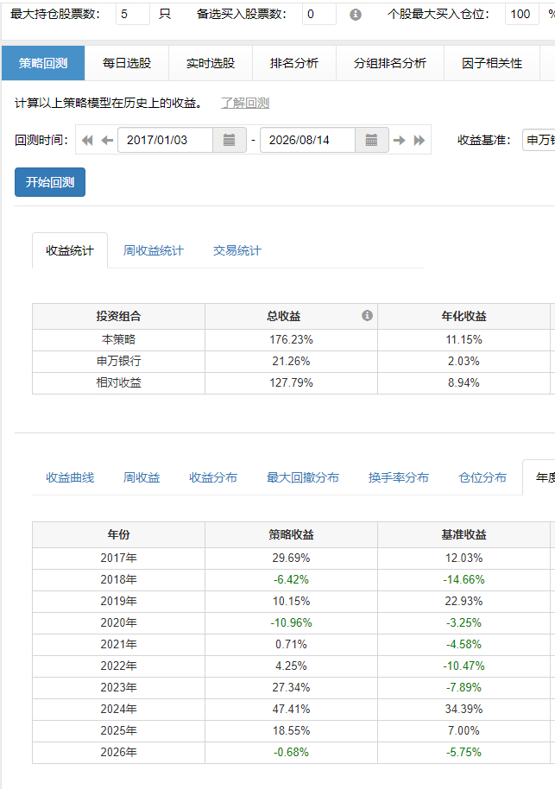Show the 收益曲线 chart tab
The image size is (555, 789).
pos(70,477)
